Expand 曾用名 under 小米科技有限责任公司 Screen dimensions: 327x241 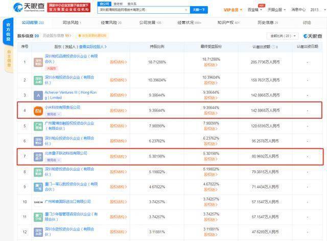53,115
